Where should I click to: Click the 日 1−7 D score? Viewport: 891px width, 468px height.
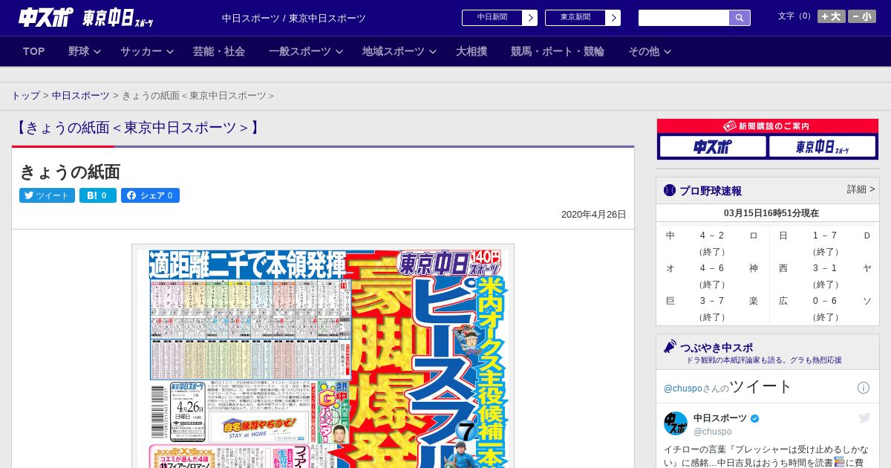pos(825,235)
